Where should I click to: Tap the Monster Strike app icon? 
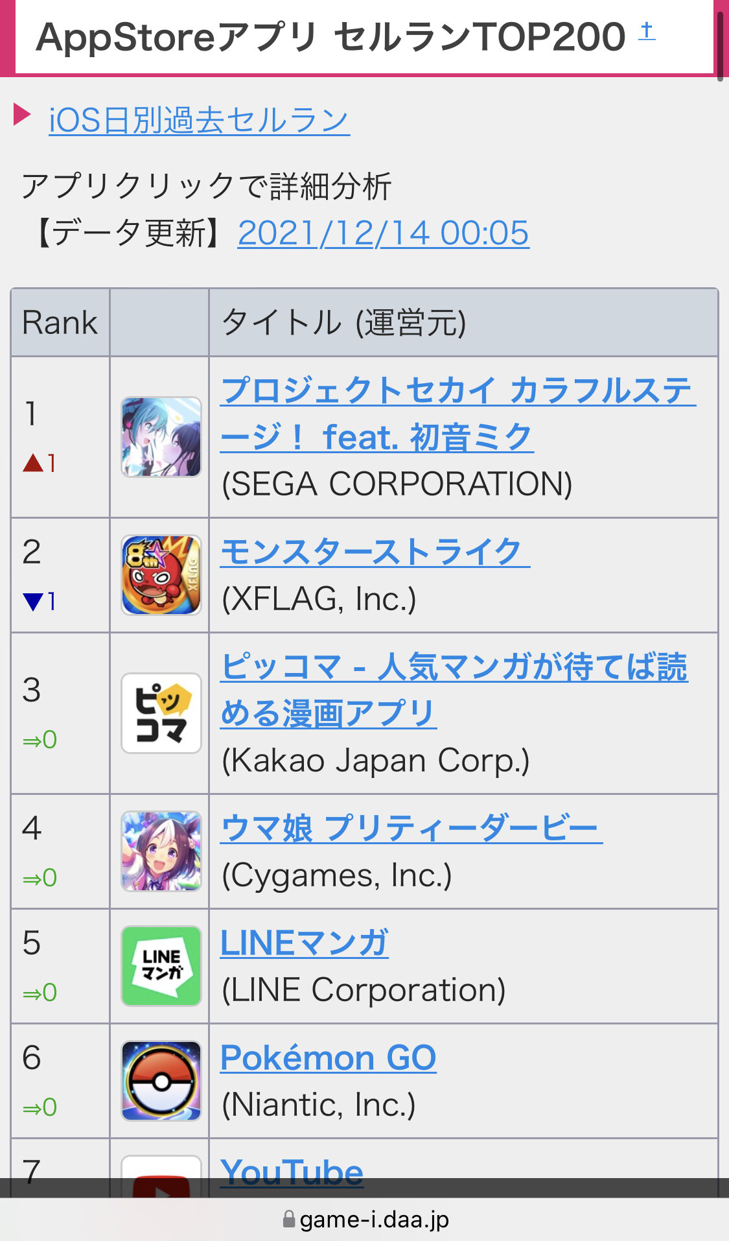[x=161, y=575]
